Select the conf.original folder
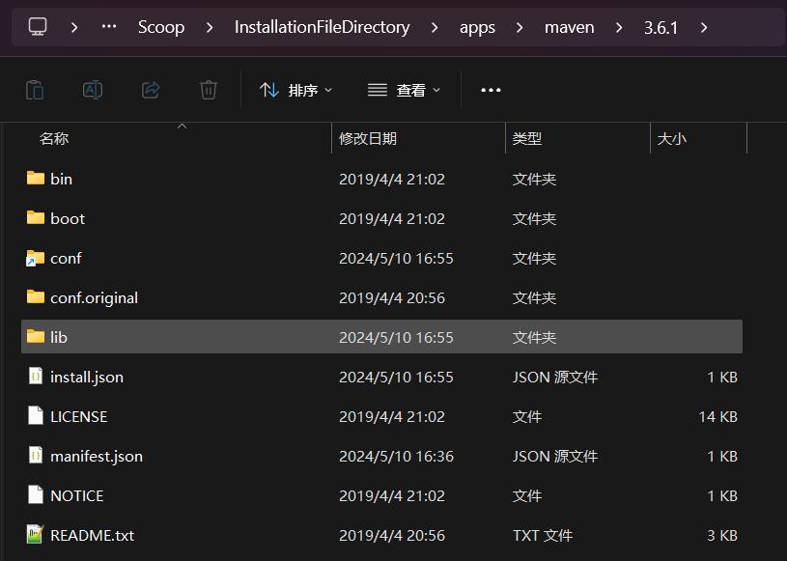Viewport: 787px width, 561px height. [x=94, y=297]
